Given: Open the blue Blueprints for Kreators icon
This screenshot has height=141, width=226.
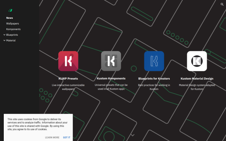Looking at the screenshot, I should [x=154, y=61].
